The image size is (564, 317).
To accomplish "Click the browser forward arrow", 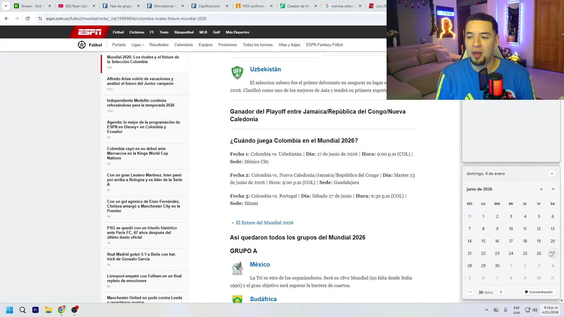I will [17, 18].
